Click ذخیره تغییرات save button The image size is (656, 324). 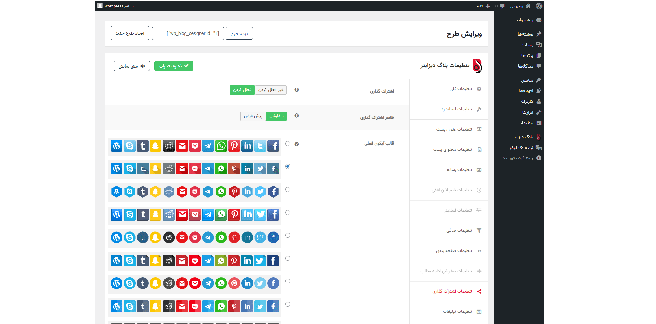click(x=174, y=66)
